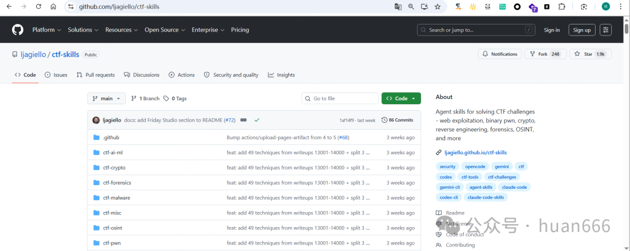630x251 pixels.
Task: Click the install app icon in the address bar
Action: pyautogui.click(x=424, y=7)
